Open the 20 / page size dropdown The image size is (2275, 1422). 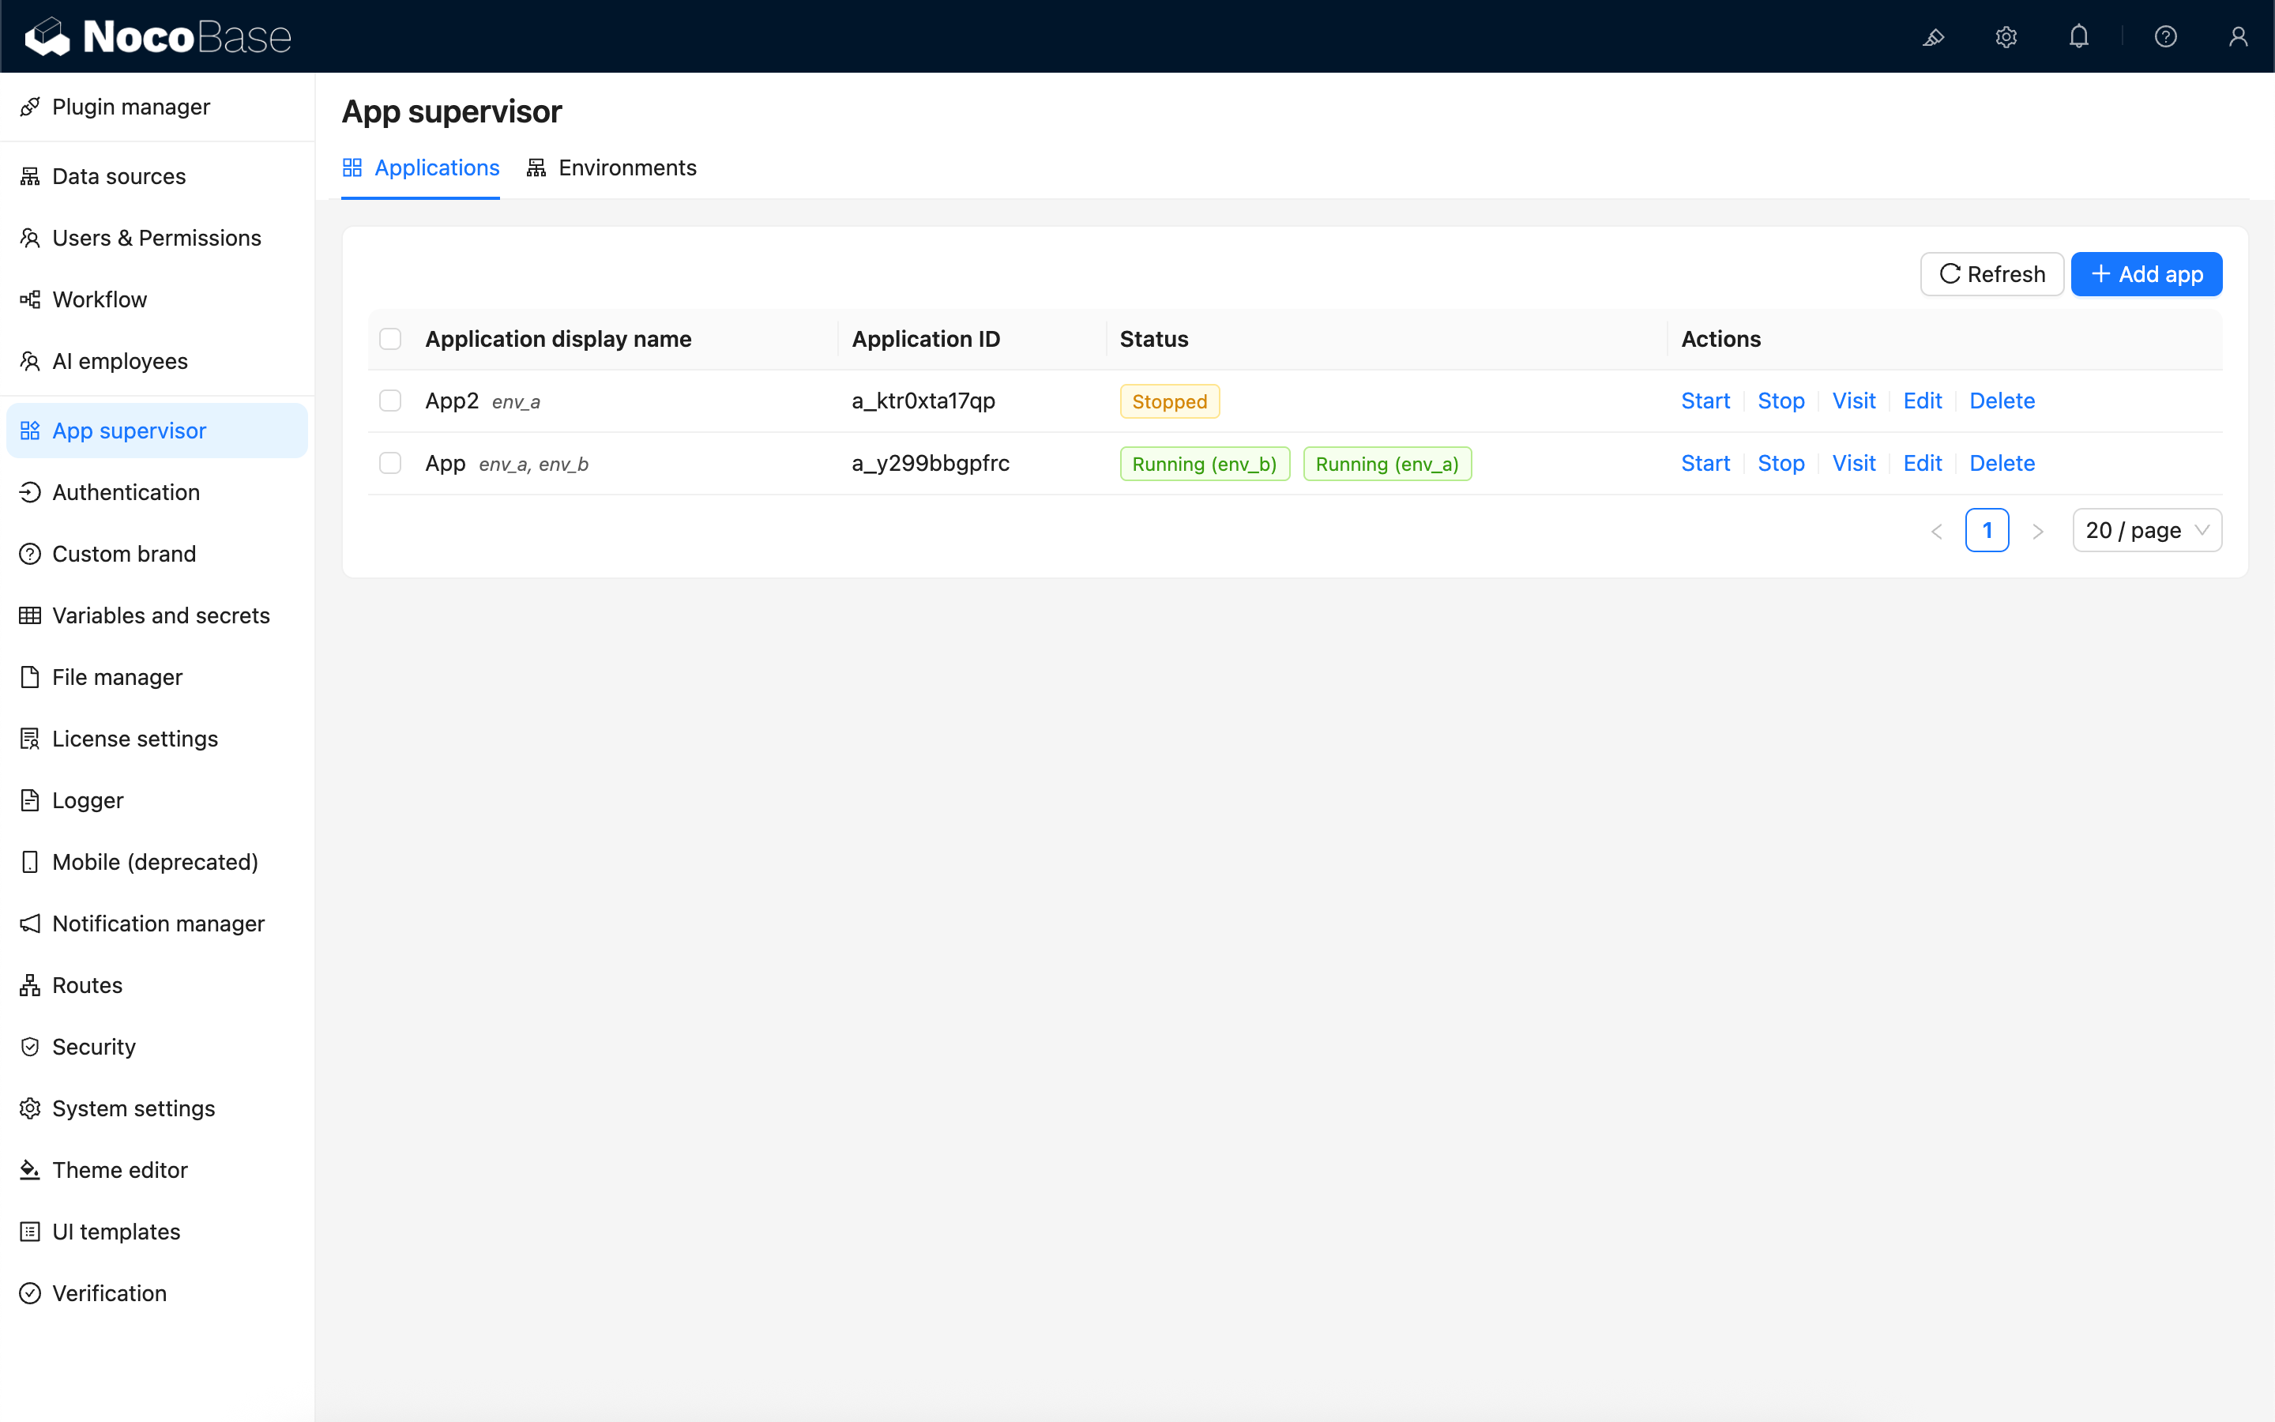tap(2146, 530)
